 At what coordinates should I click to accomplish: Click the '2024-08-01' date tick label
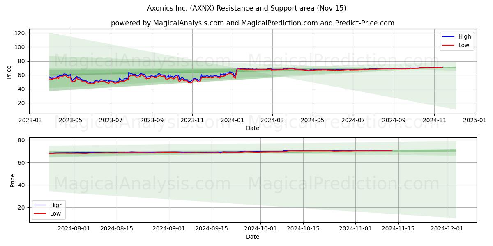[x=74, y=229]
